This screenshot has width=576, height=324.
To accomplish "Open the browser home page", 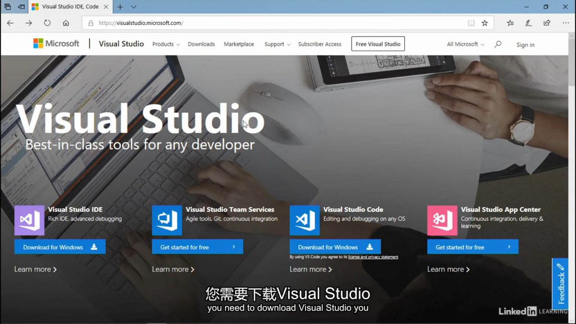I will tap(66, 22).
